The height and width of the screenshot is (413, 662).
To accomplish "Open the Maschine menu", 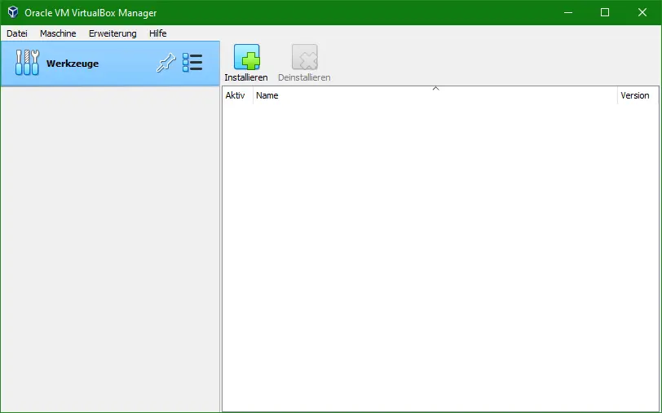I will 58,33.
